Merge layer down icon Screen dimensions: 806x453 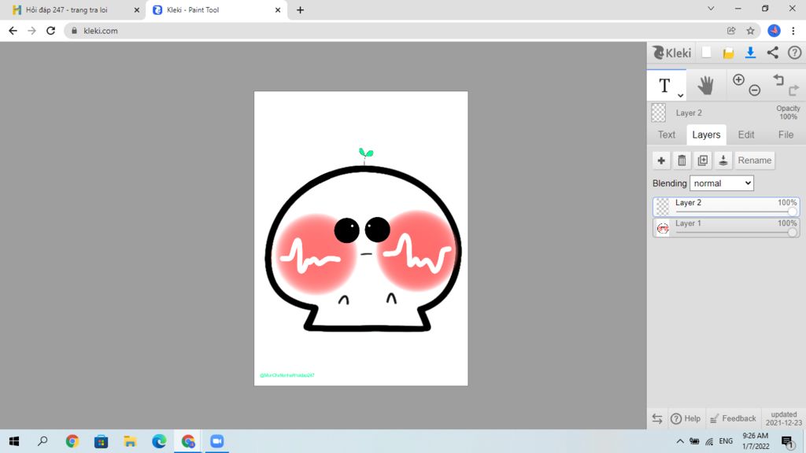pos(723,160)
